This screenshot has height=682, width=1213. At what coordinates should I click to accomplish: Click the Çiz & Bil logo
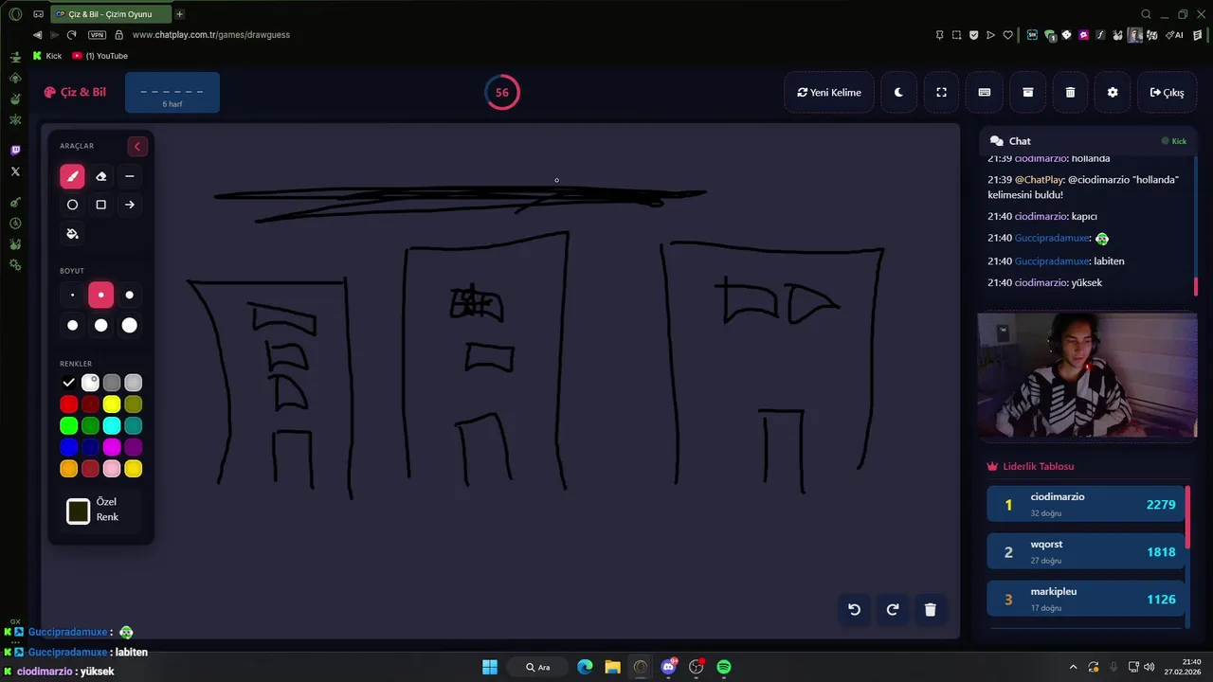tap(75, 93)
